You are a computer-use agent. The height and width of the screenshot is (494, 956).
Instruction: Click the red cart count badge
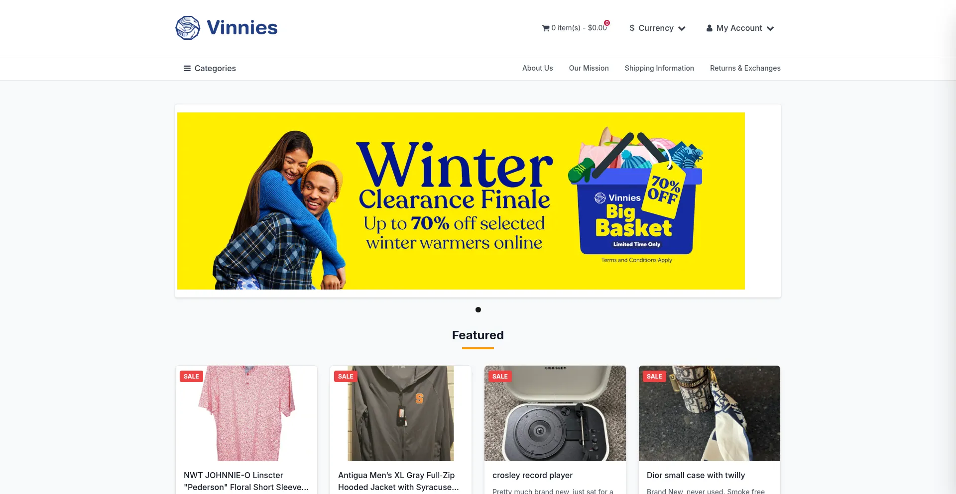pyautogui.click(x=607, y=23)
